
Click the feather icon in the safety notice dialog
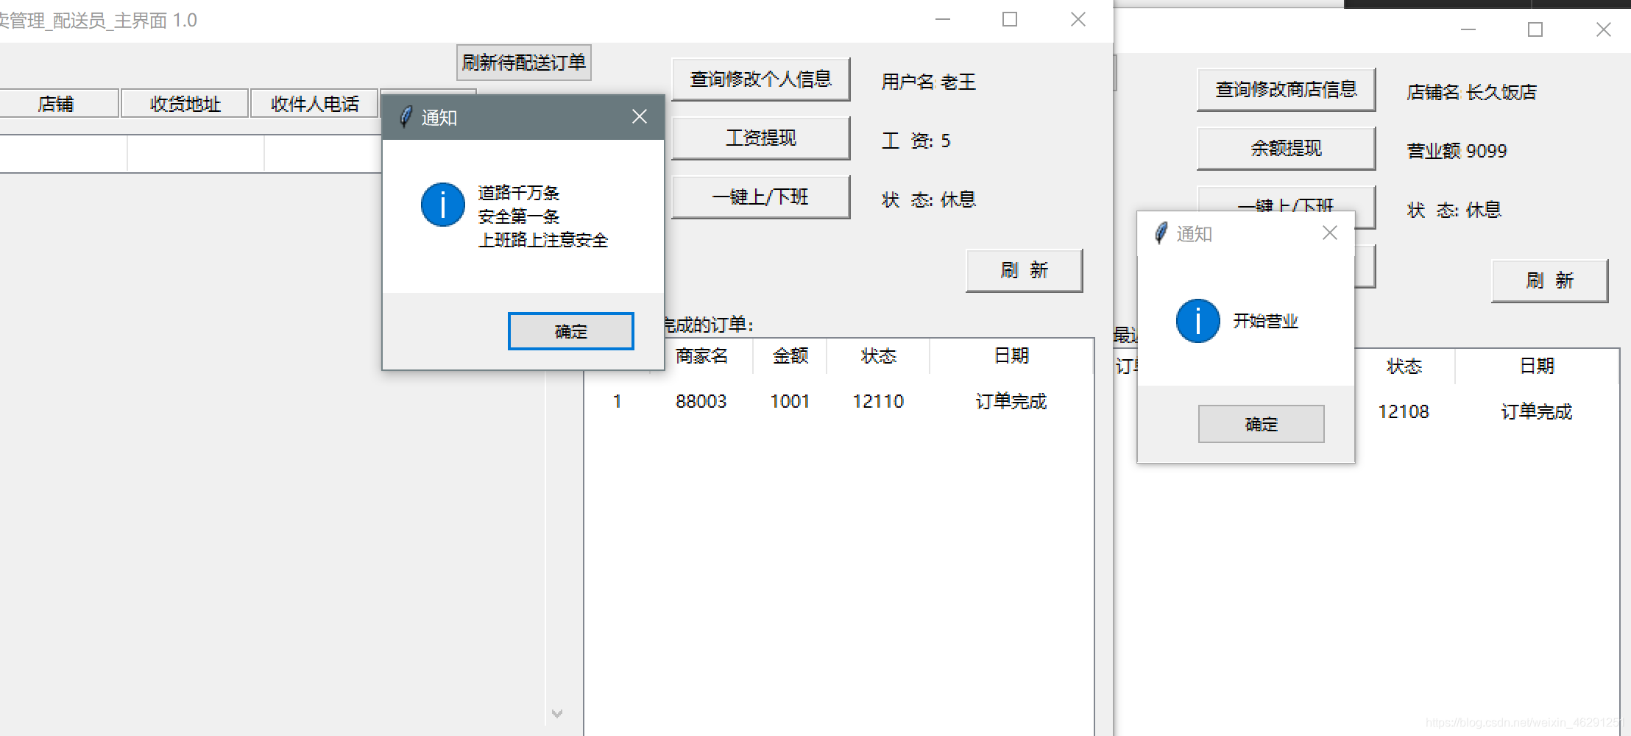pos(406,117)
